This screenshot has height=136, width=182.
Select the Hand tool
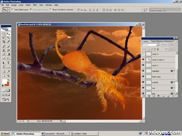click(x=4, y=76)
